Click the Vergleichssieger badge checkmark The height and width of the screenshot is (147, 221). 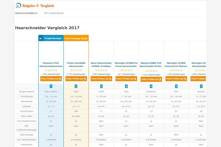pyautogui.click(x=41, y=38)
